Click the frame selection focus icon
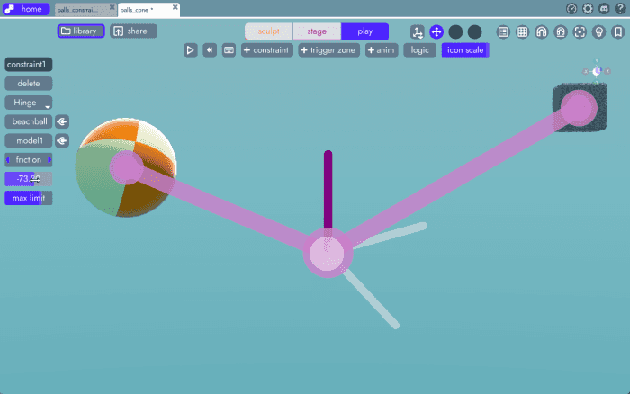The image size is (630, 394). [x=580, y=31]
